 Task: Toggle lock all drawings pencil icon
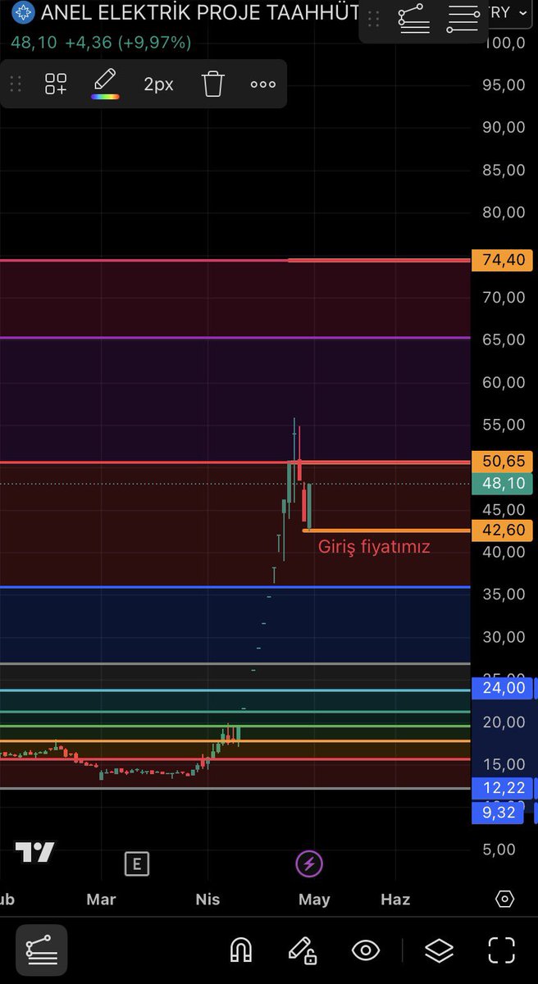pos(303,950)
